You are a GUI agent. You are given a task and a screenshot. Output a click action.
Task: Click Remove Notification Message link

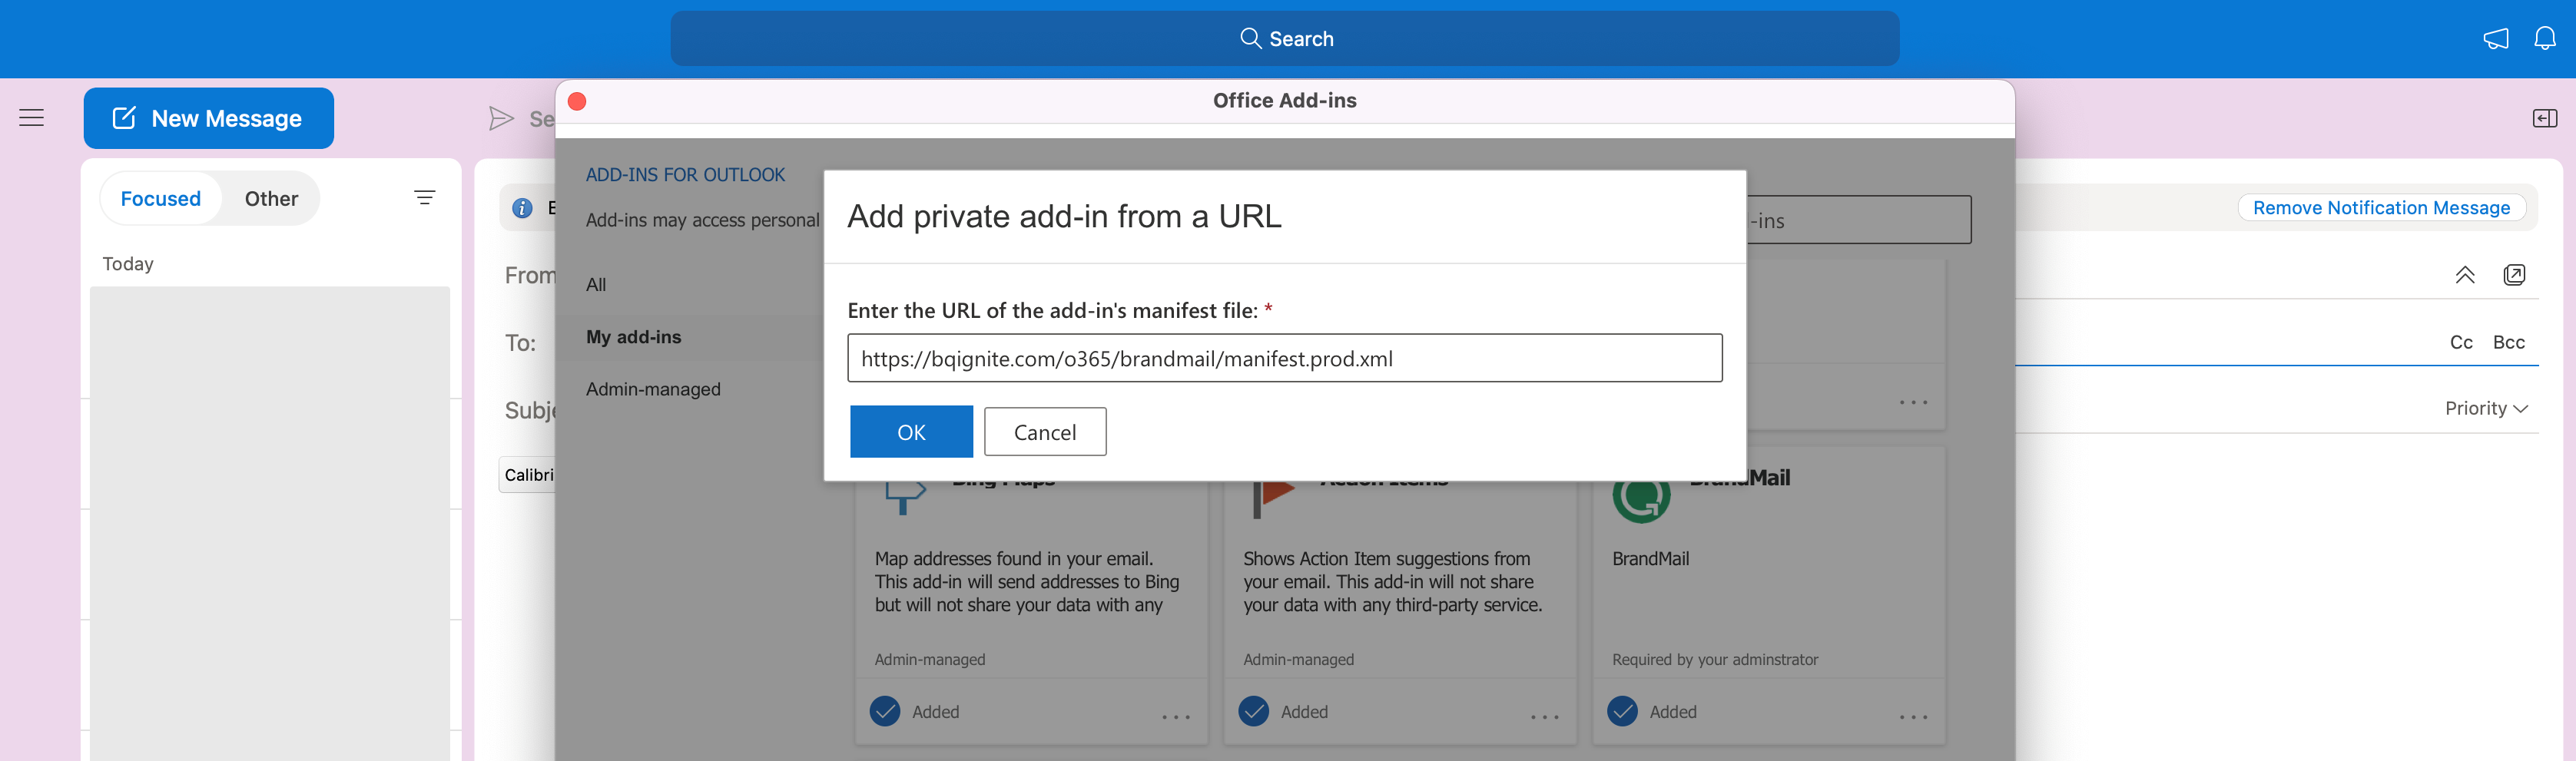[x=2381, y=208]
